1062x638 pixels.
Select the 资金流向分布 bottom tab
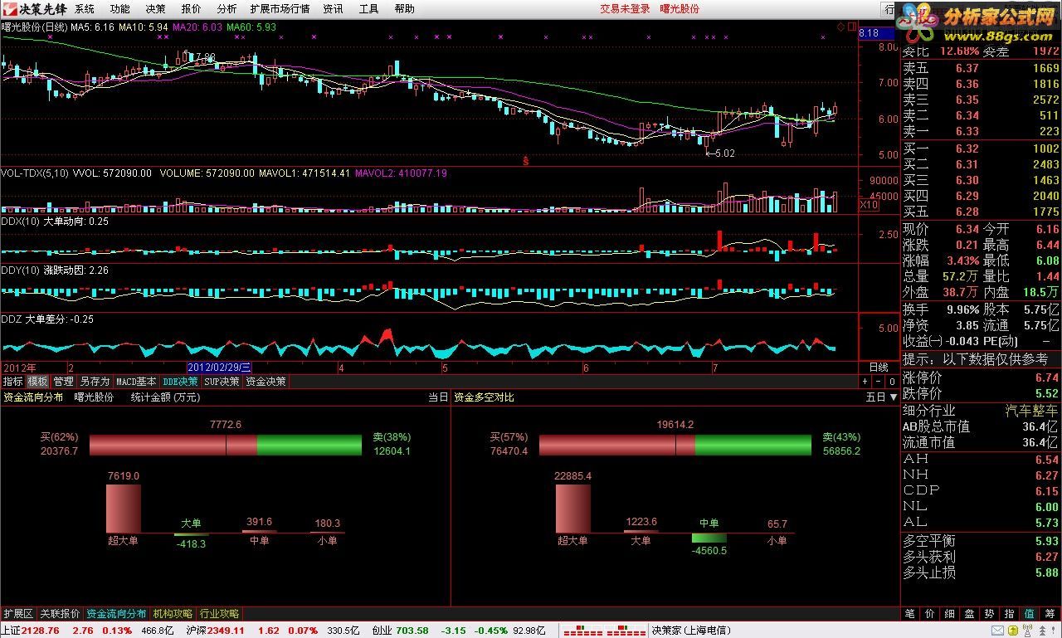coord(116,614)
